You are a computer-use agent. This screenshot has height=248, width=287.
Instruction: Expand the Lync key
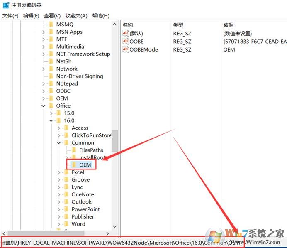(x=59, y=187)
